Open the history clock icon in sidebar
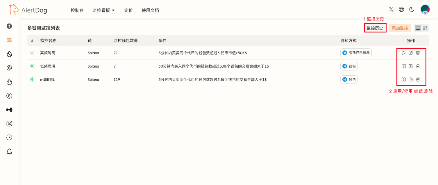The height and width of the screenshot is (185, 438). click(x=9, y=137)
